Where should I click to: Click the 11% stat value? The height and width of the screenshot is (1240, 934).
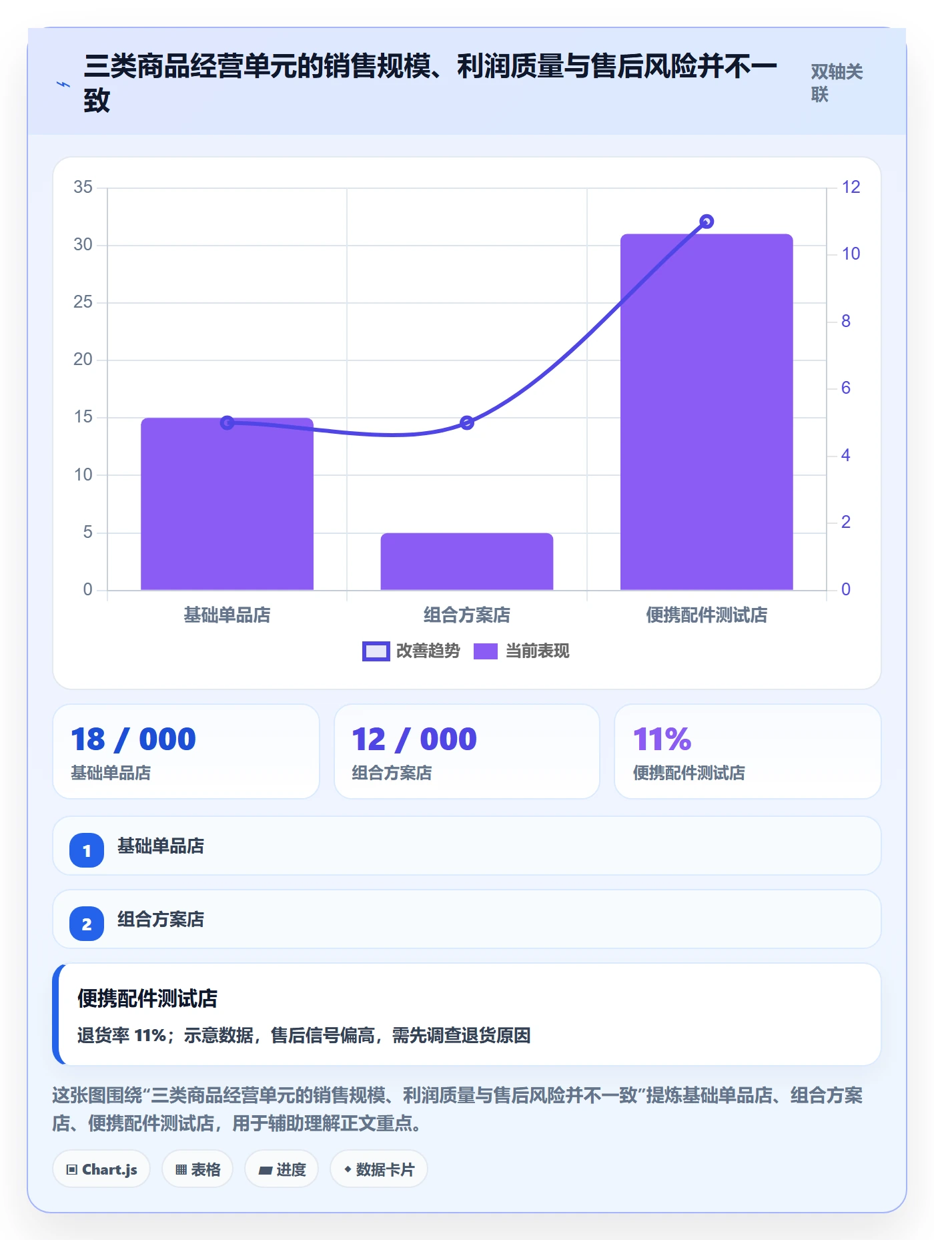click(x=662, y=739)
